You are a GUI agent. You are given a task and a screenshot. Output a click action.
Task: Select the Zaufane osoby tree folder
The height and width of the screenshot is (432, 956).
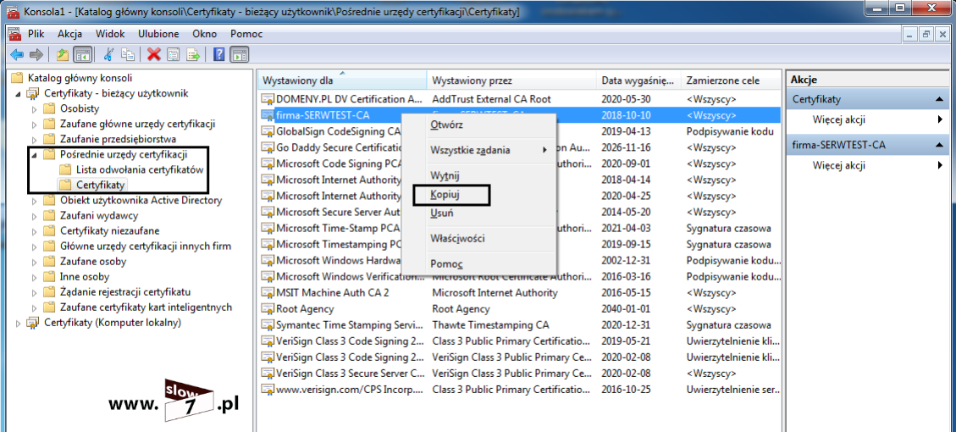93,261
